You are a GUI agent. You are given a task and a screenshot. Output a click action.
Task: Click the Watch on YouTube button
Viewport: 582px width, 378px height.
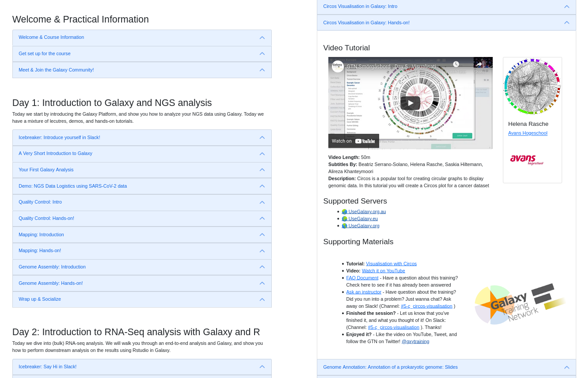click(354, 141)
